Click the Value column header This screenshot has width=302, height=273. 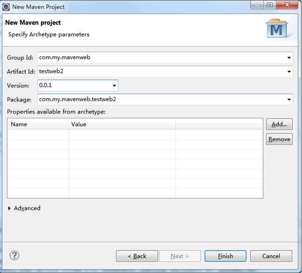(x=122, y=124)
